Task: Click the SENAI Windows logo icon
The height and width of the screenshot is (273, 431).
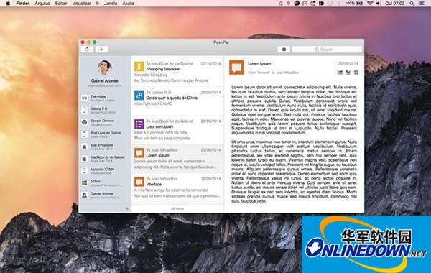Action: [x=85, y=182]
